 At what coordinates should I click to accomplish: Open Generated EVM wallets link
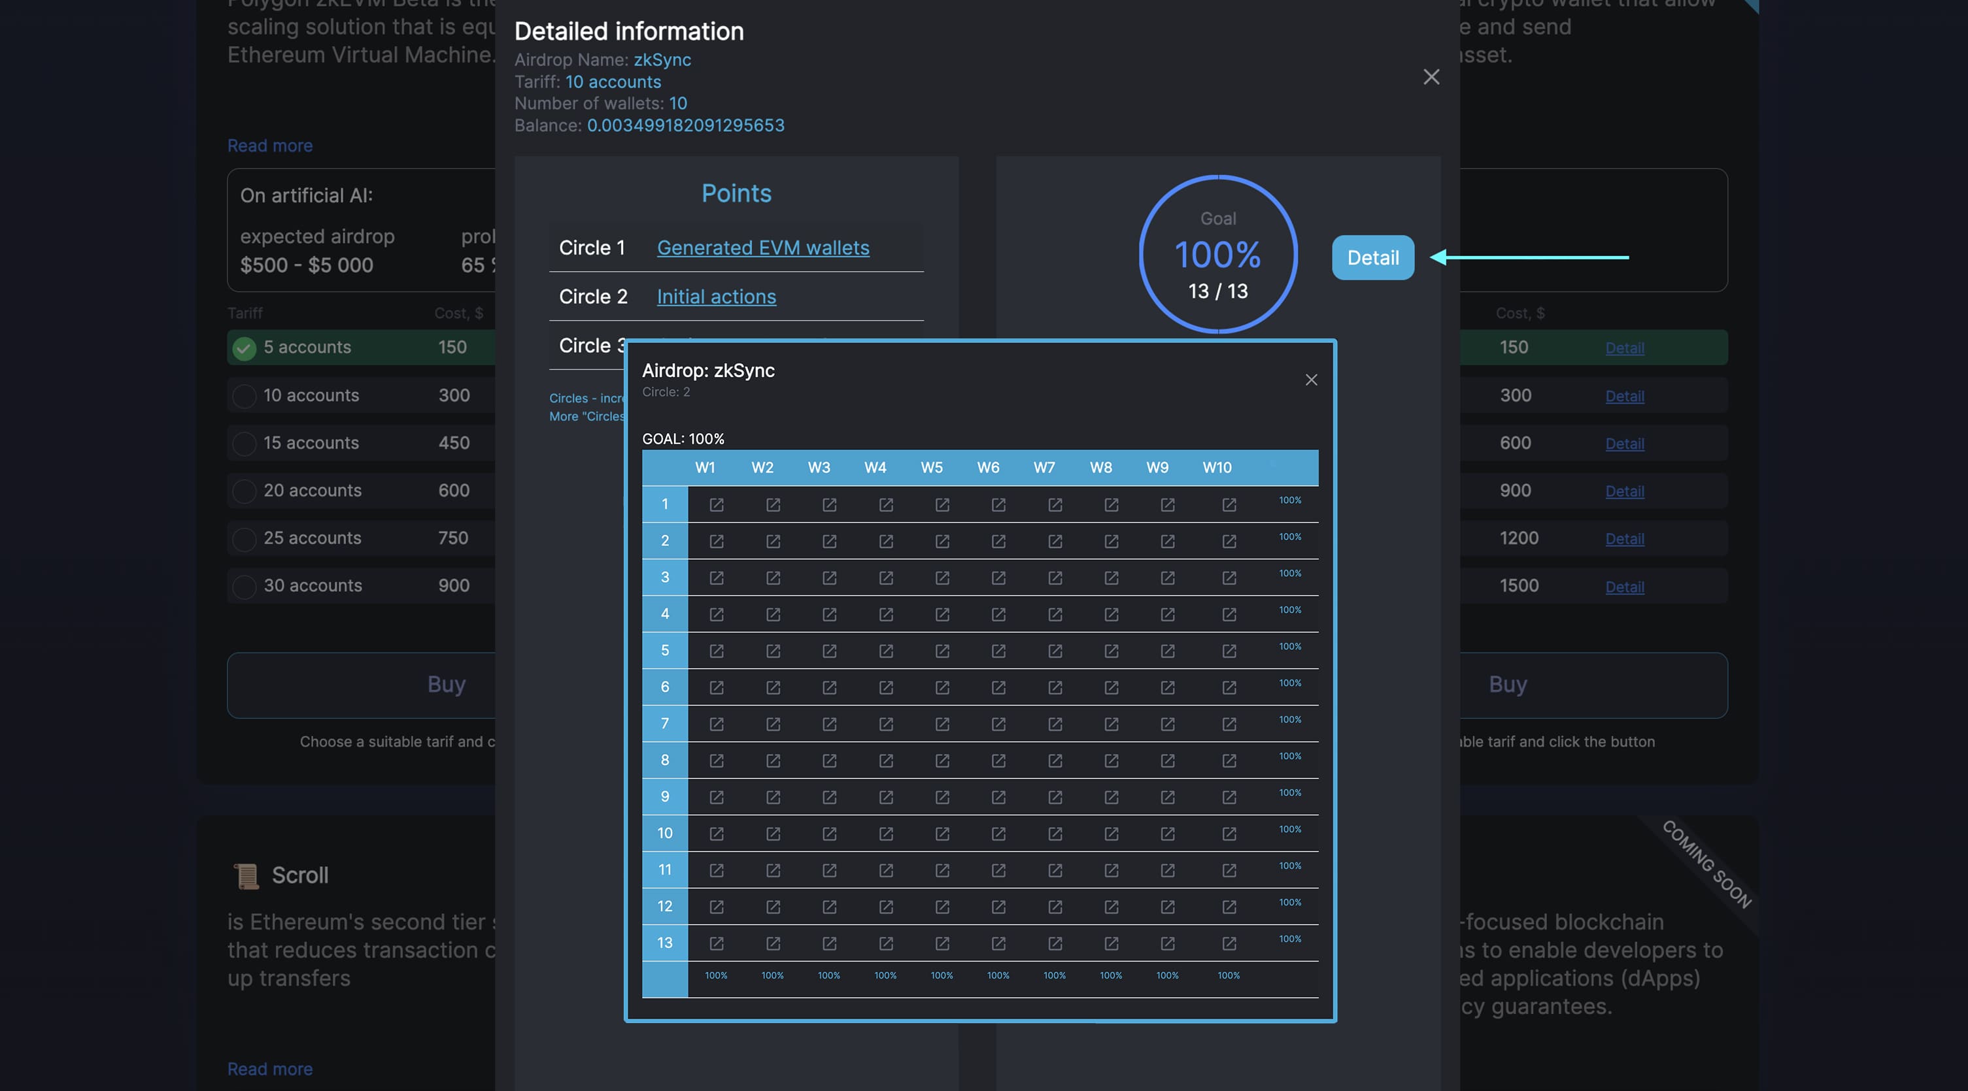click(762, 248)
